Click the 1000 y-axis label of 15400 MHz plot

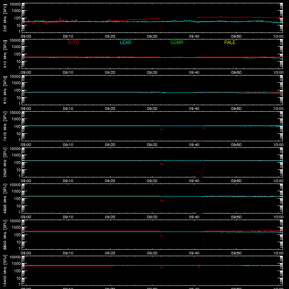16,263
